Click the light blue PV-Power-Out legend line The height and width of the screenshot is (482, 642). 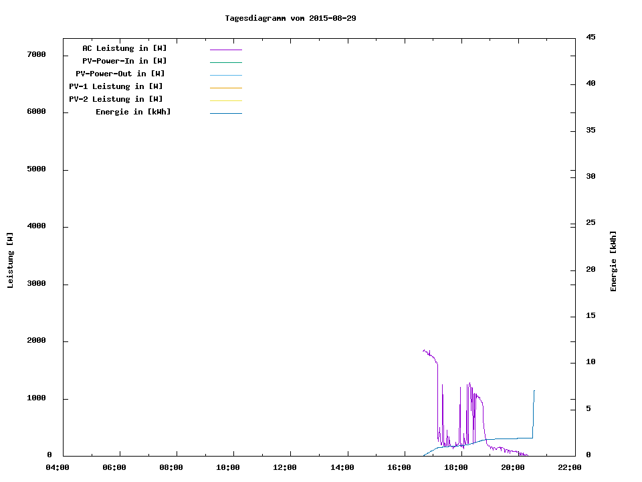(225, 75)
